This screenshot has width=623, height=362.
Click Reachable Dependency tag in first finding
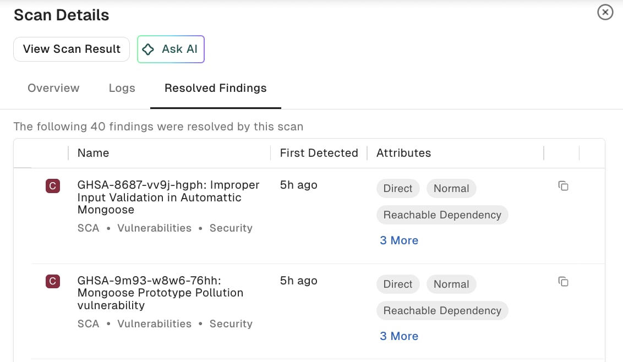[442, 215]
